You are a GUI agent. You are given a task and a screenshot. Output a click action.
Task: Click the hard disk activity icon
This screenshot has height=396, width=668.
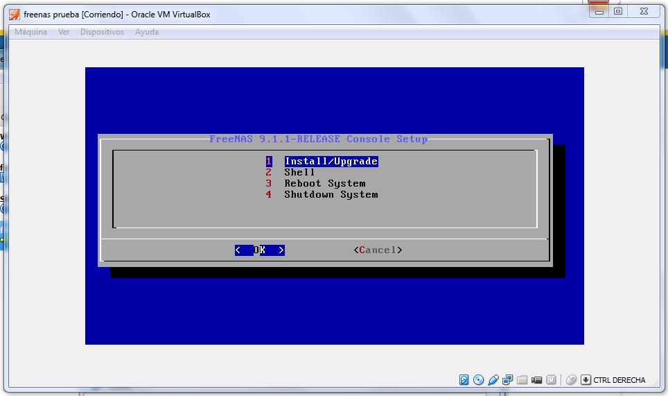(464, 380)
